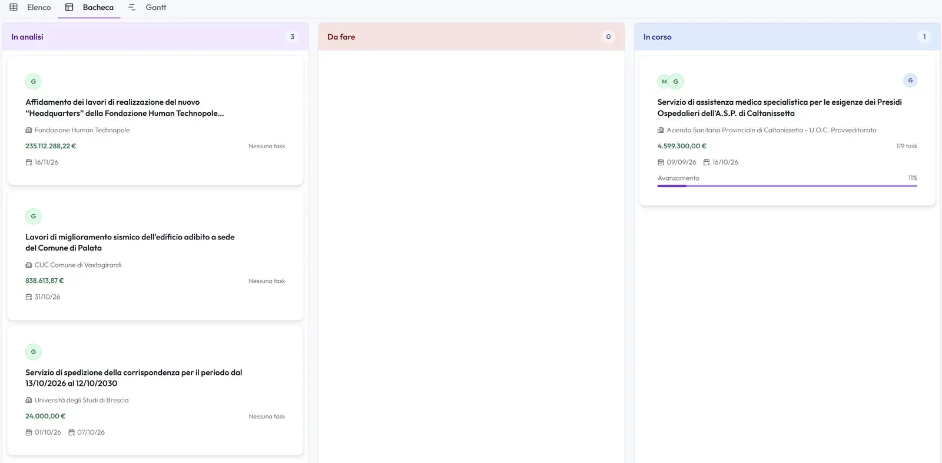Click the Da fare column header
Image resolution: width=942 pixels, height=463 pixels.
[x=471, y=36]
